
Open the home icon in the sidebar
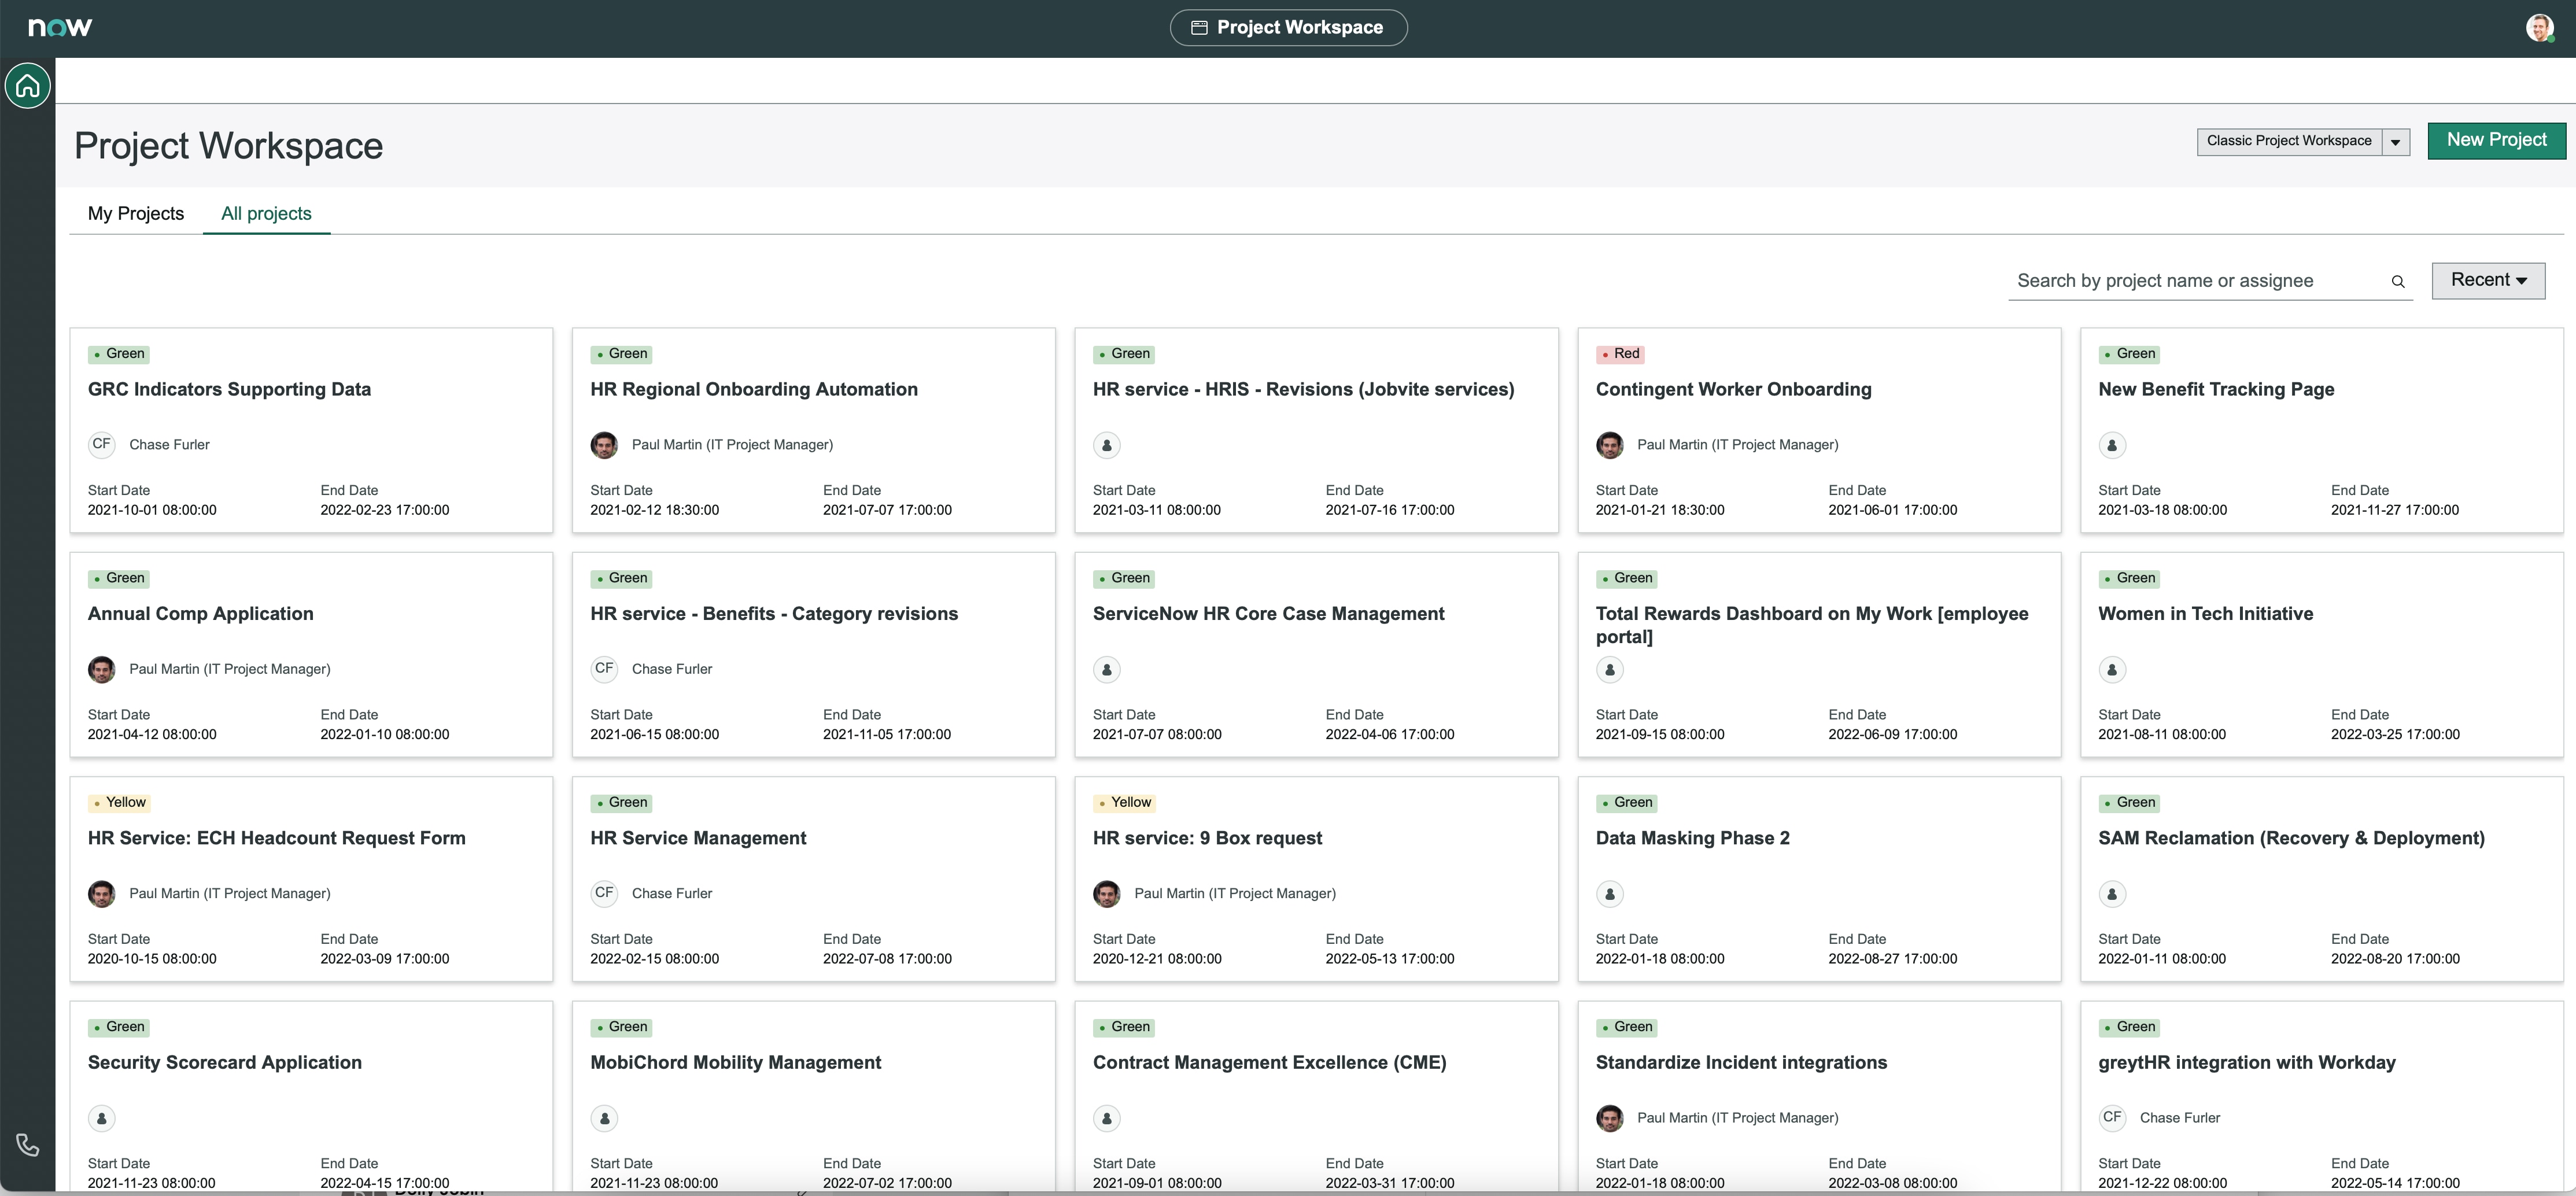[27, 86]
